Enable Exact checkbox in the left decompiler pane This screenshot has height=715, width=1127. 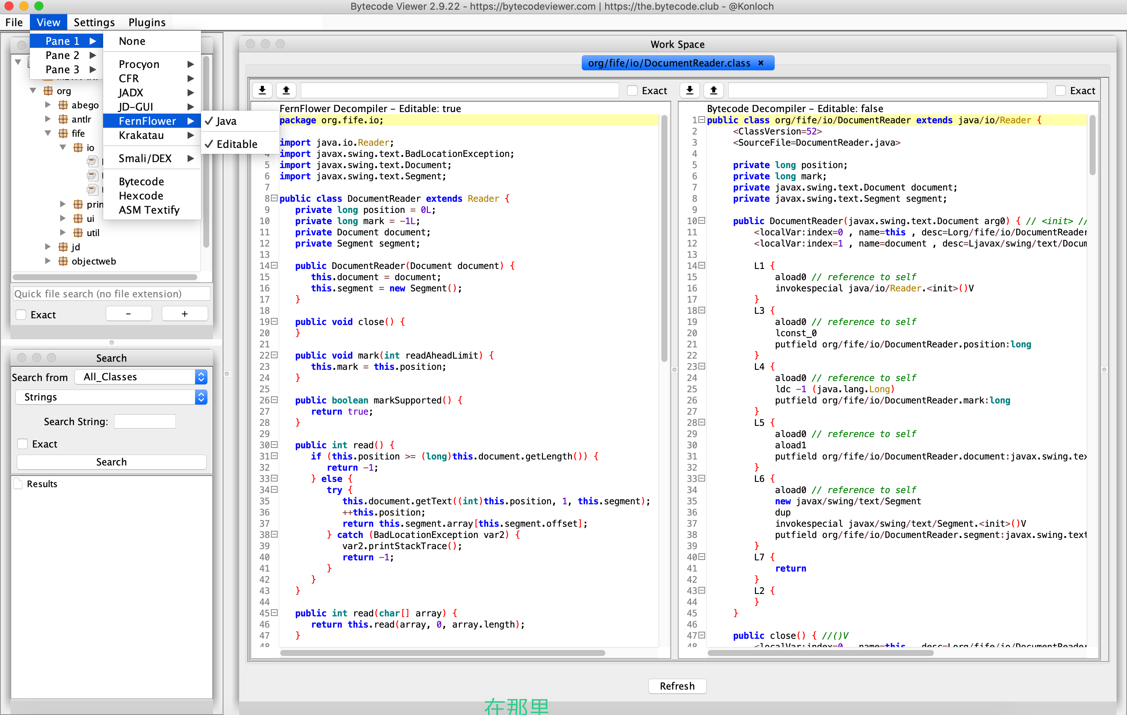click(x=632, y=91)
